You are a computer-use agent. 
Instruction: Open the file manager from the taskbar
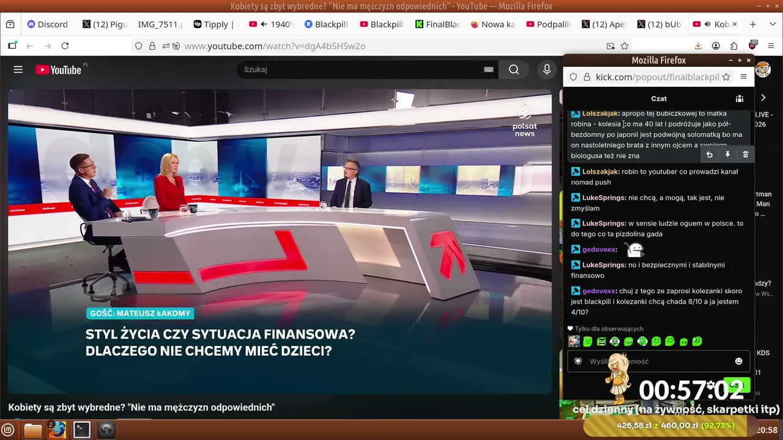tap(33, 430)
